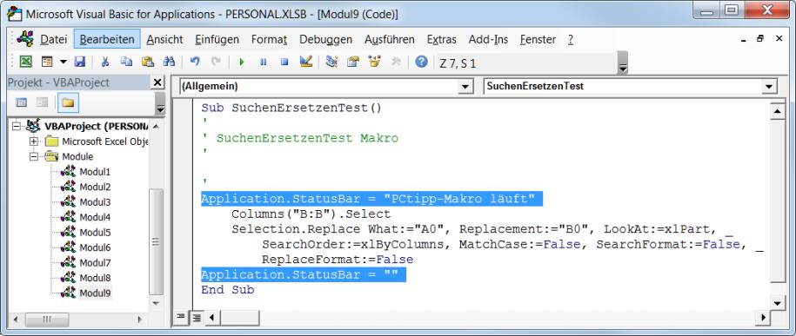Open the Debuggen menu
The width and height of the screenshot is (796, 336).
click(325, 40)
